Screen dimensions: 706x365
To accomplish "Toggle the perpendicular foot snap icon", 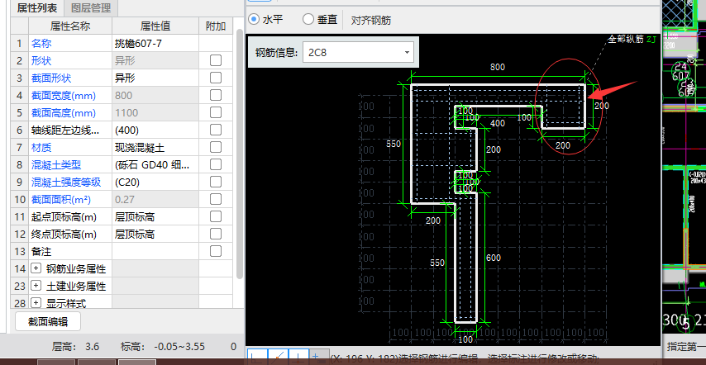I will (298, 357).
